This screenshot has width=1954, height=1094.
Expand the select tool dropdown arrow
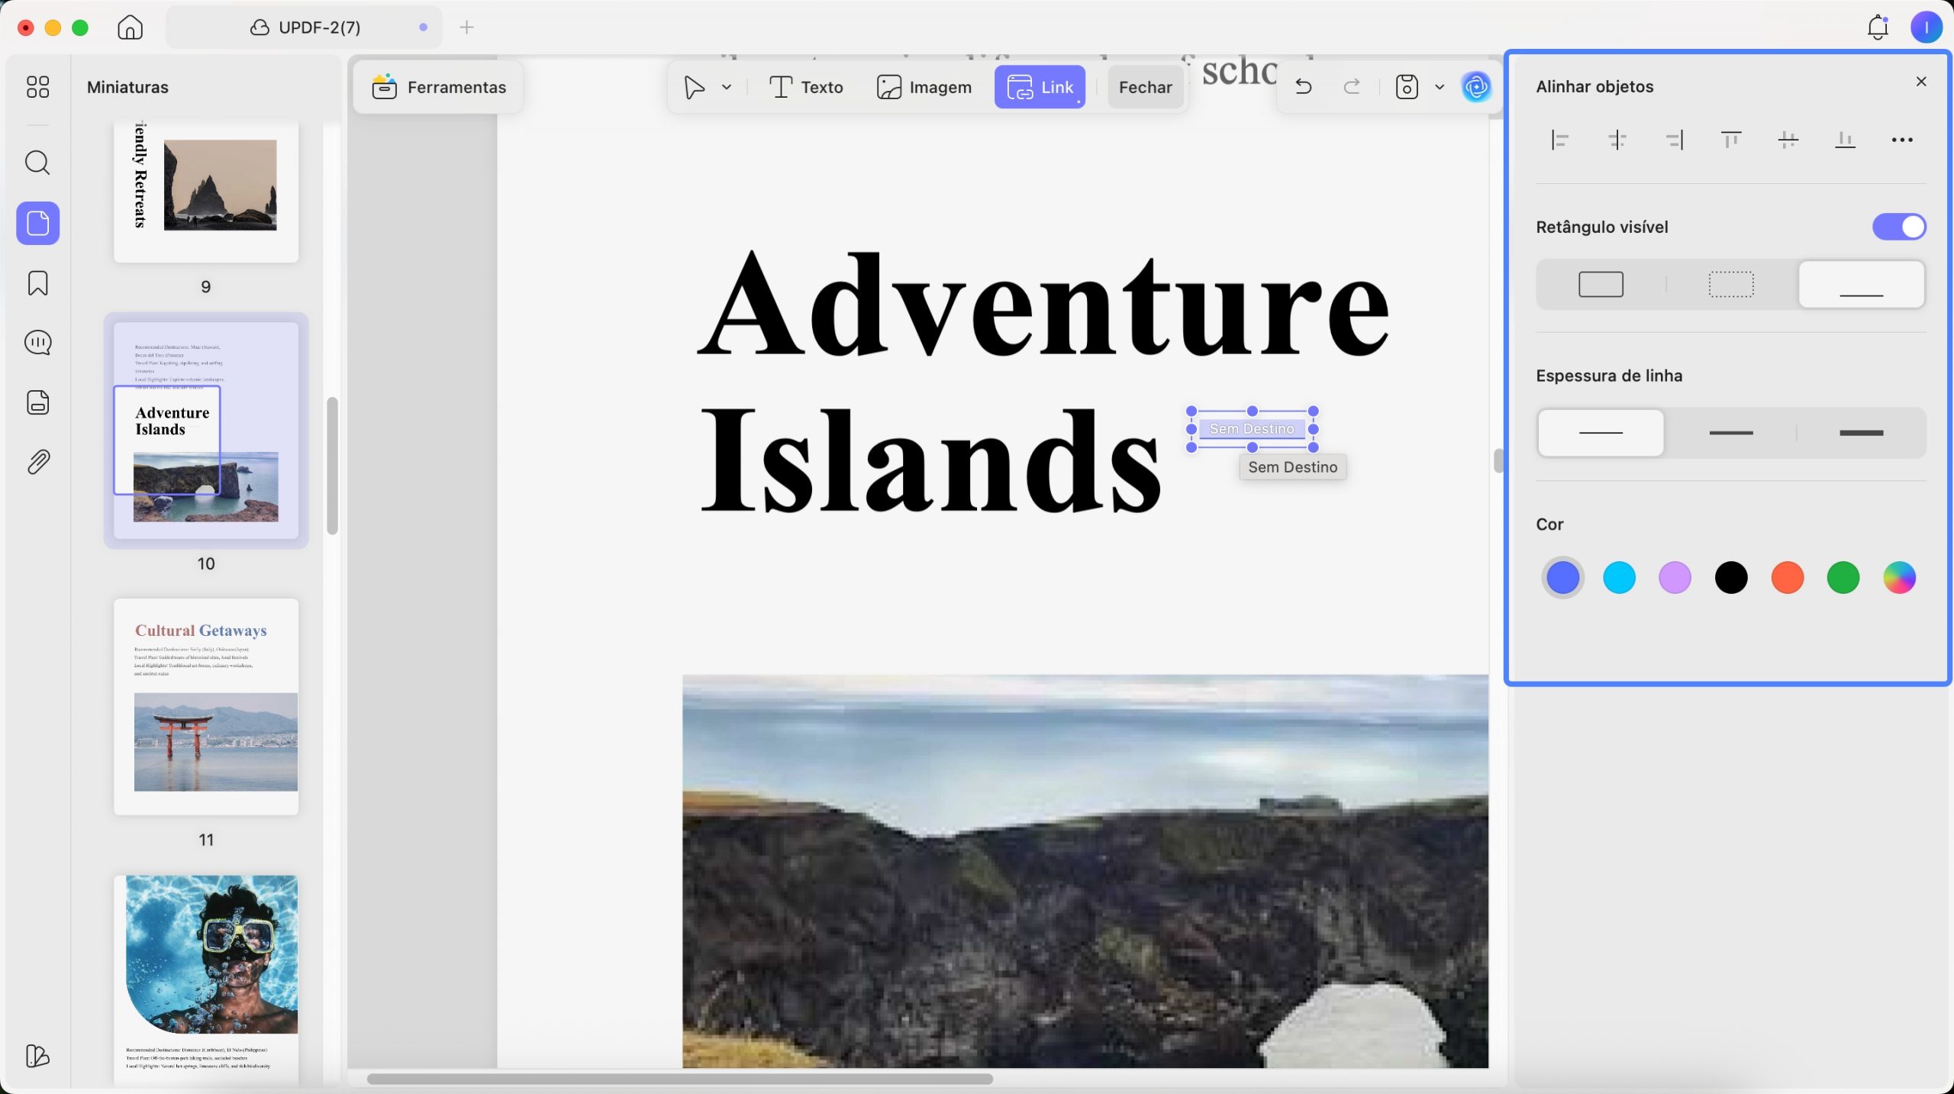coord(727,87)
